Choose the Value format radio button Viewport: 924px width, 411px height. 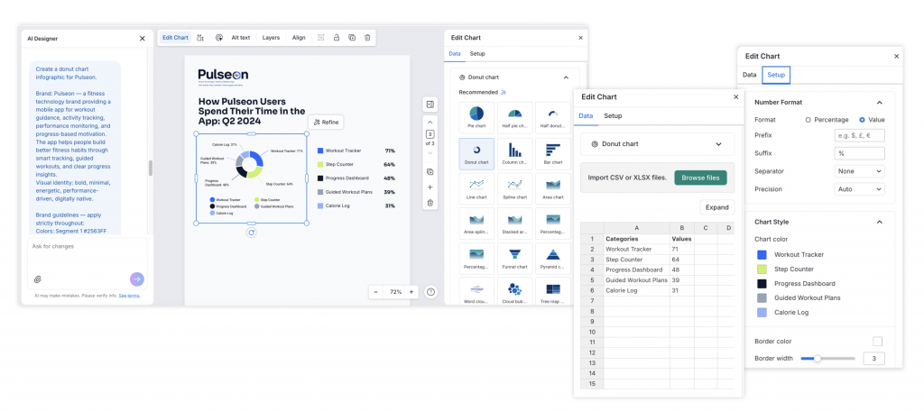point(862,120)
